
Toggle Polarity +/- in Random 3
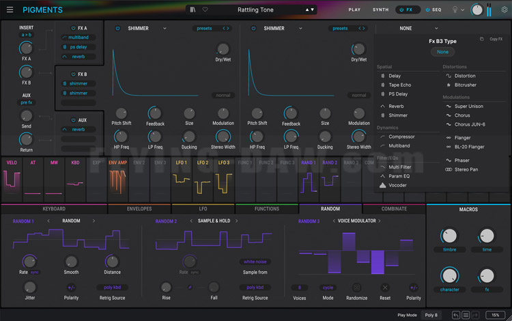[x=414, y=288]
